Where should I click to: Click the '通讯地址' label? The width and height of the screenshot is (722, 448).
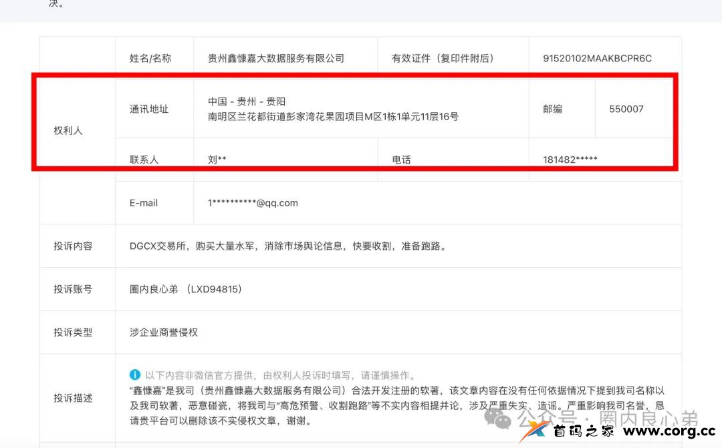click(149, 109)
